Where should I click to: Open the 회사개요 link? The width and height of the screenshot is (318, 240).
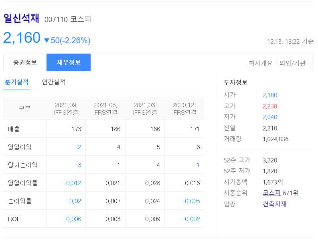coord(261,63)
